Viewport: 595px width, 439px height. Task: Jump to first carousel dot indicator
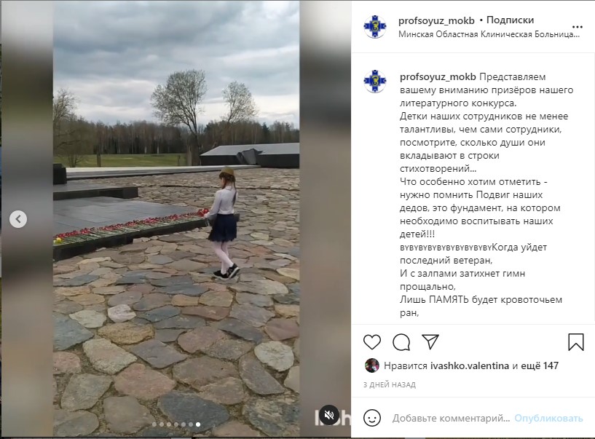pos(154,424)
